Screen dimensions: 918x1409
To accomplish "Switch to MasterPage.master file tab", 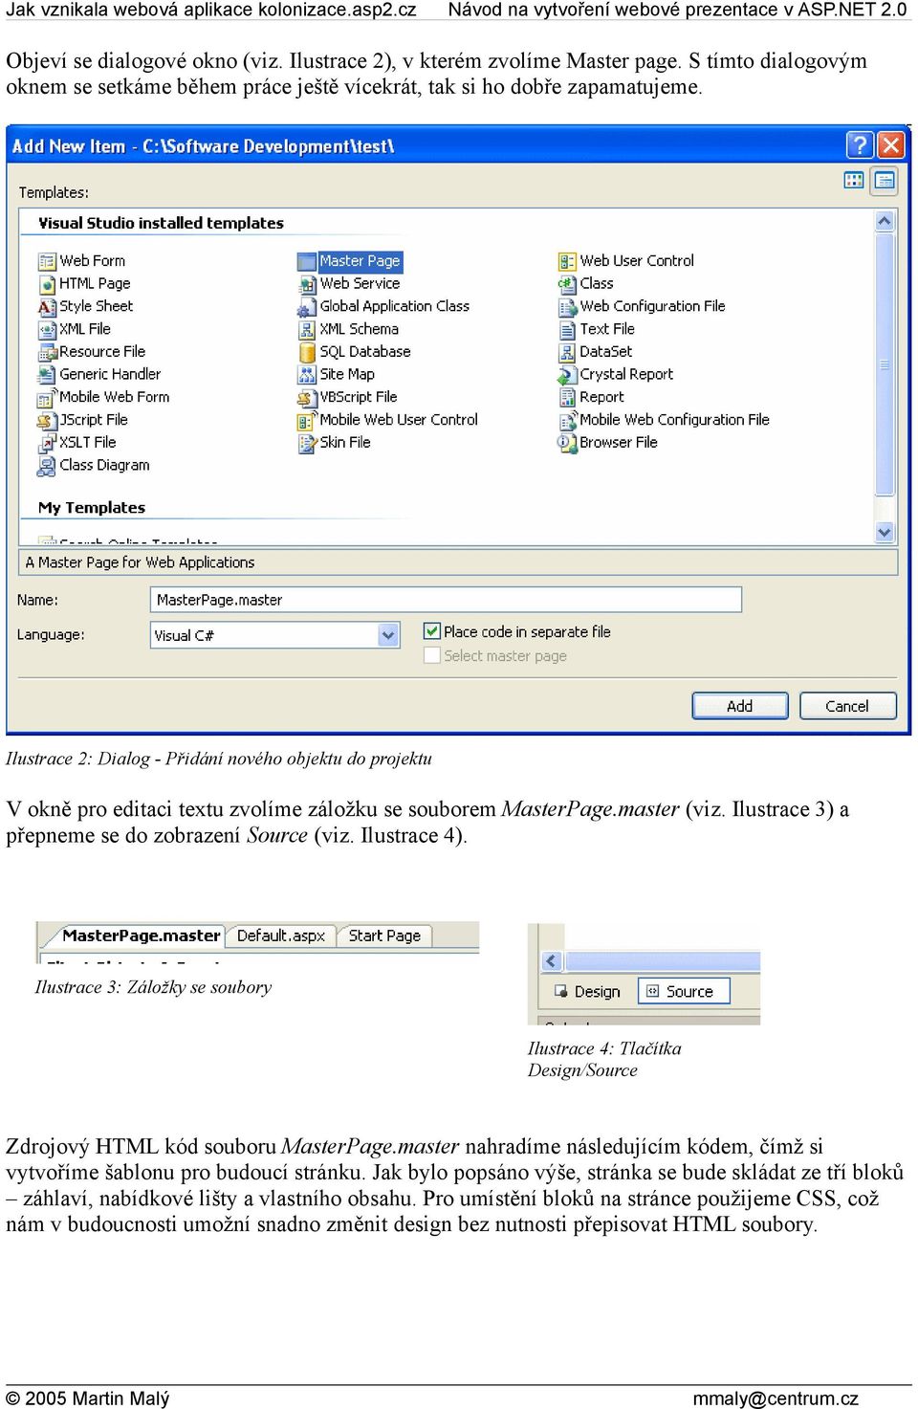I will coord(141,936).
